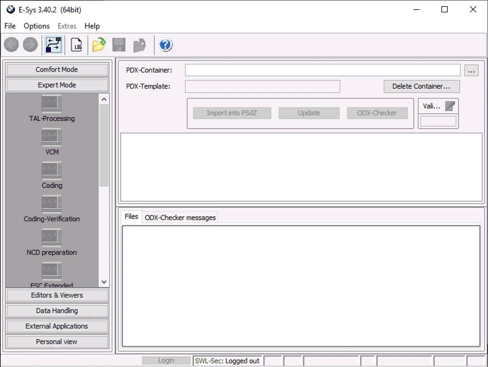Click the module list scrollbar thumb

point(104,145)
